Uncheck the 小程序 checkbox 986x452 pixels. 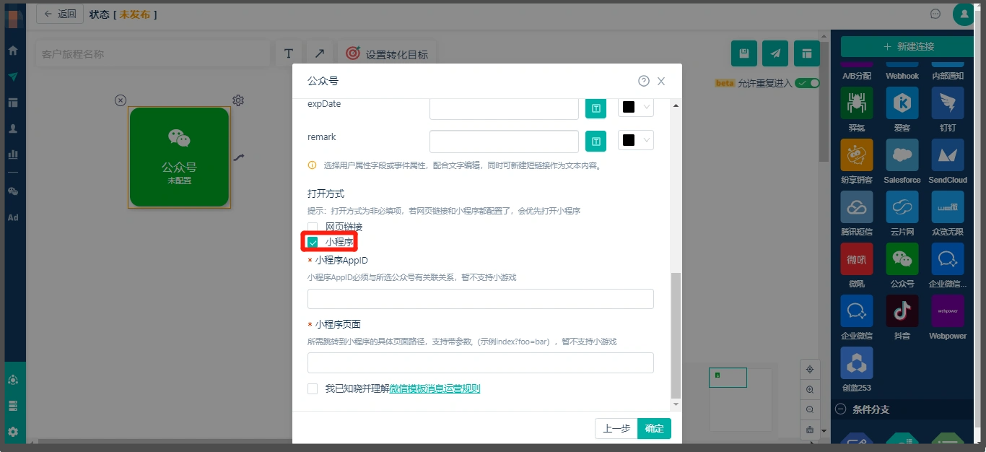coord(313,242)
